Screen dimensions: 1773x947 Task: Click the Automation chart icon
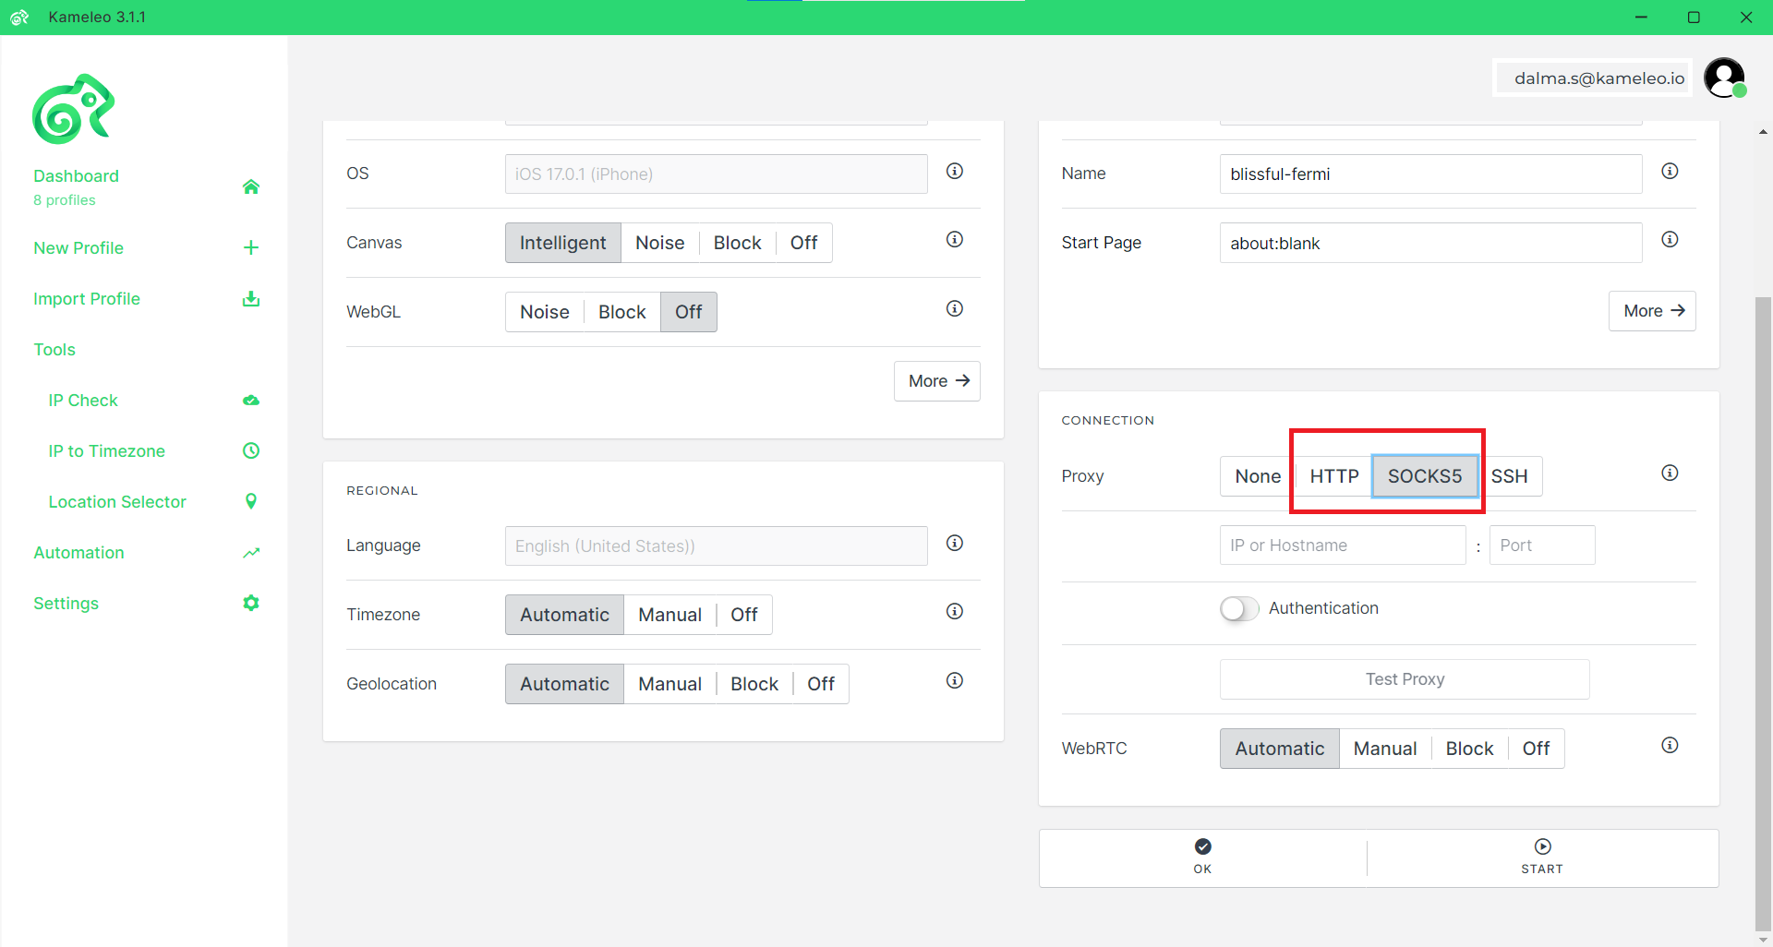pyautogui.click(x=251, y=552)
